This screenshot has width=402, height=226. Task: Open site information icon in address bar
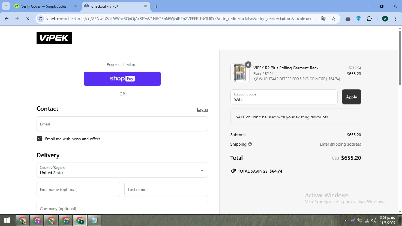pyautogui.click(x=40, y=19)
